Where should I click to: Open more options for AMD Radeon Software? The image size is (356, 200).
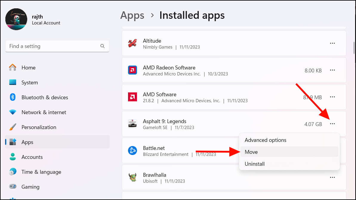coord(332,70)
